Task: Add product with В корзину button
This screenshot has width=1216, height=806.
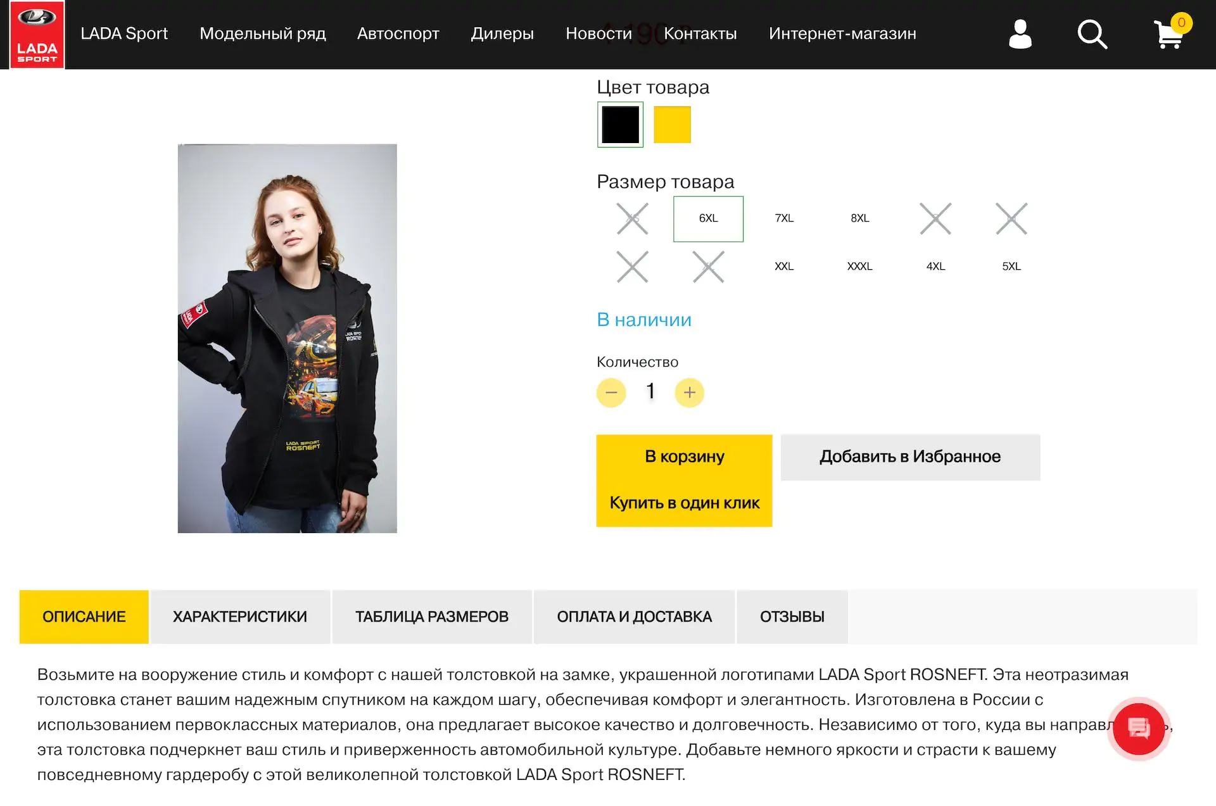Action: point(684,457)
